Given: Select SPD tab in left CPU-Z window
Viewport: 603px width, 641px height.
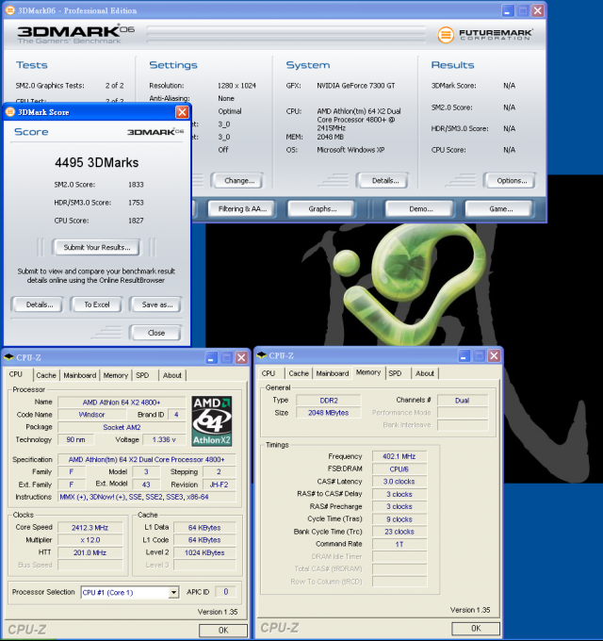Looking at the screenshot, I should coord(142,375).
